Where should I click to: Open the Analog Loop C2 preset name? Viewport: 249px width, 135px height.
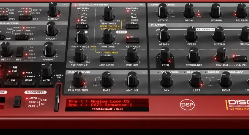point(108,101)
